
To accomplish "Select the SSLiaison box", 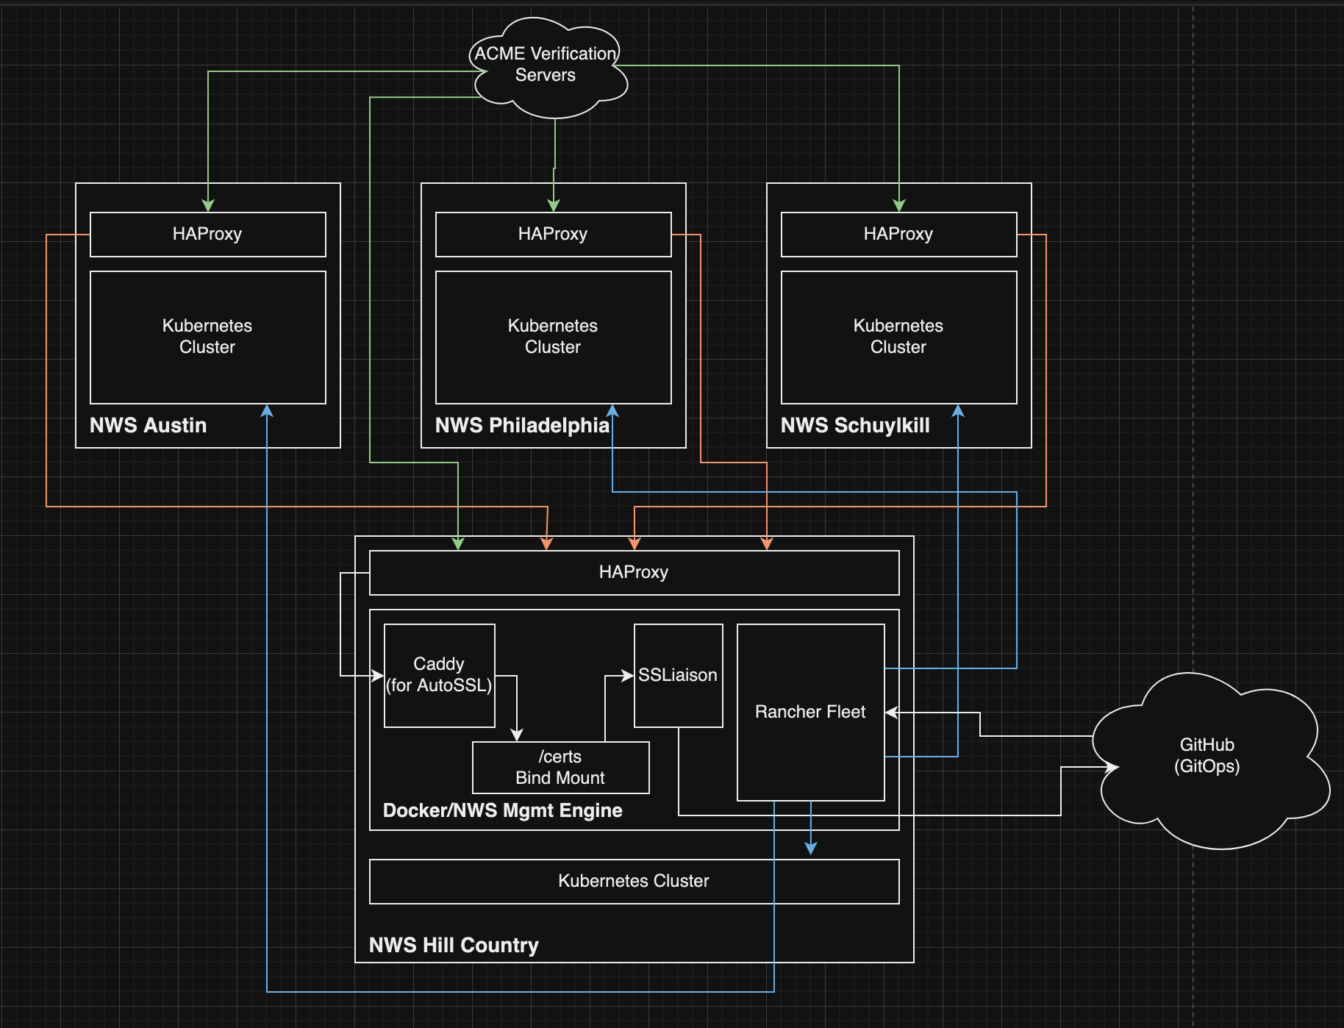I will point(677,675).
